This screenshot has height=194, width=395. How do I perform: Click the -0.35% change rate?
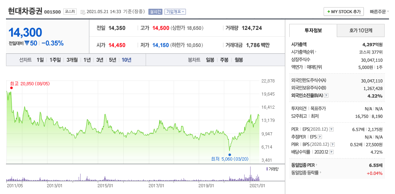52,43
